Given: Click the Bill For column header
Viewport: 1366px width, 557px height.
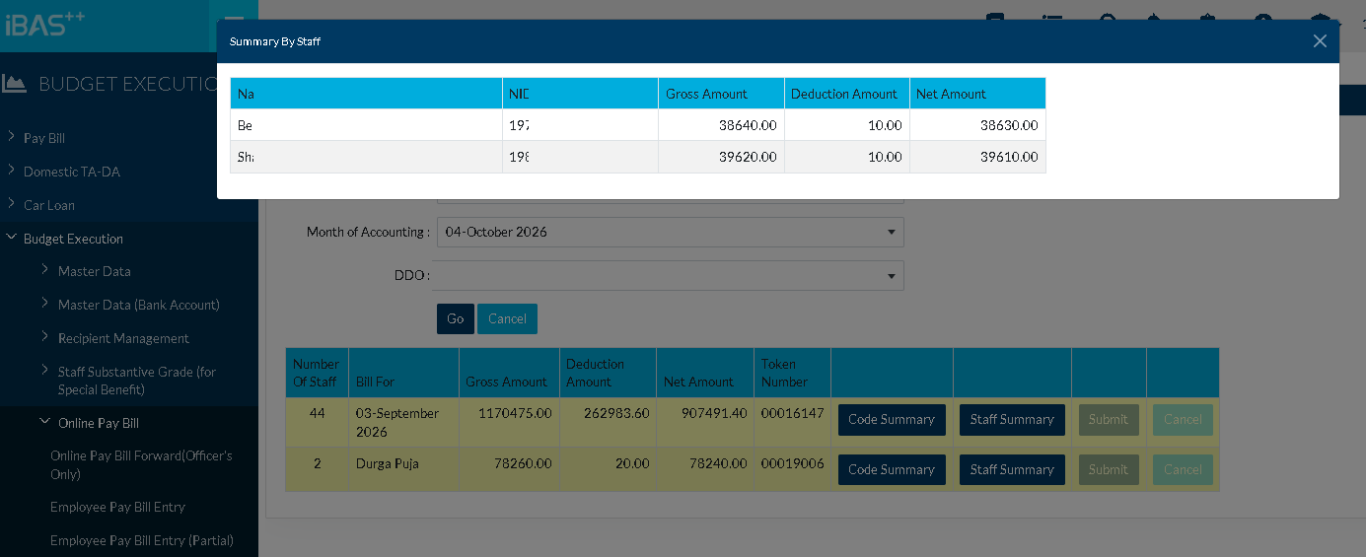Looking at the screenshot, I should pos(403,373).
